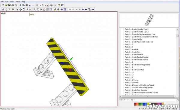Click the parts list vertical scrollbar thumb

click(178, 36)
